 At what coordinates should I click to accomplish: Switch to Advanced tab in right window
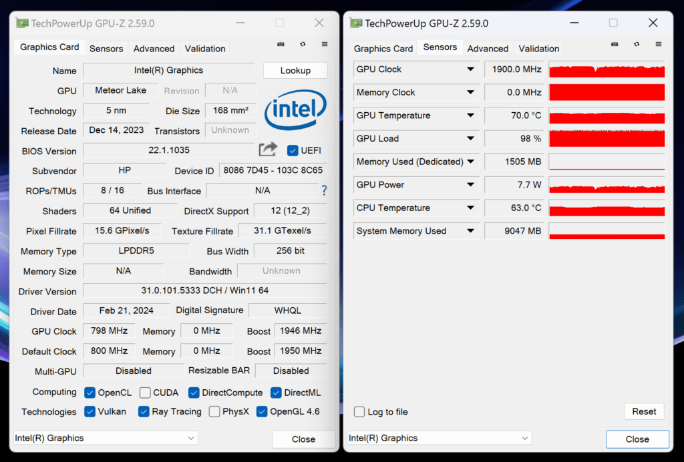point(488,48)
